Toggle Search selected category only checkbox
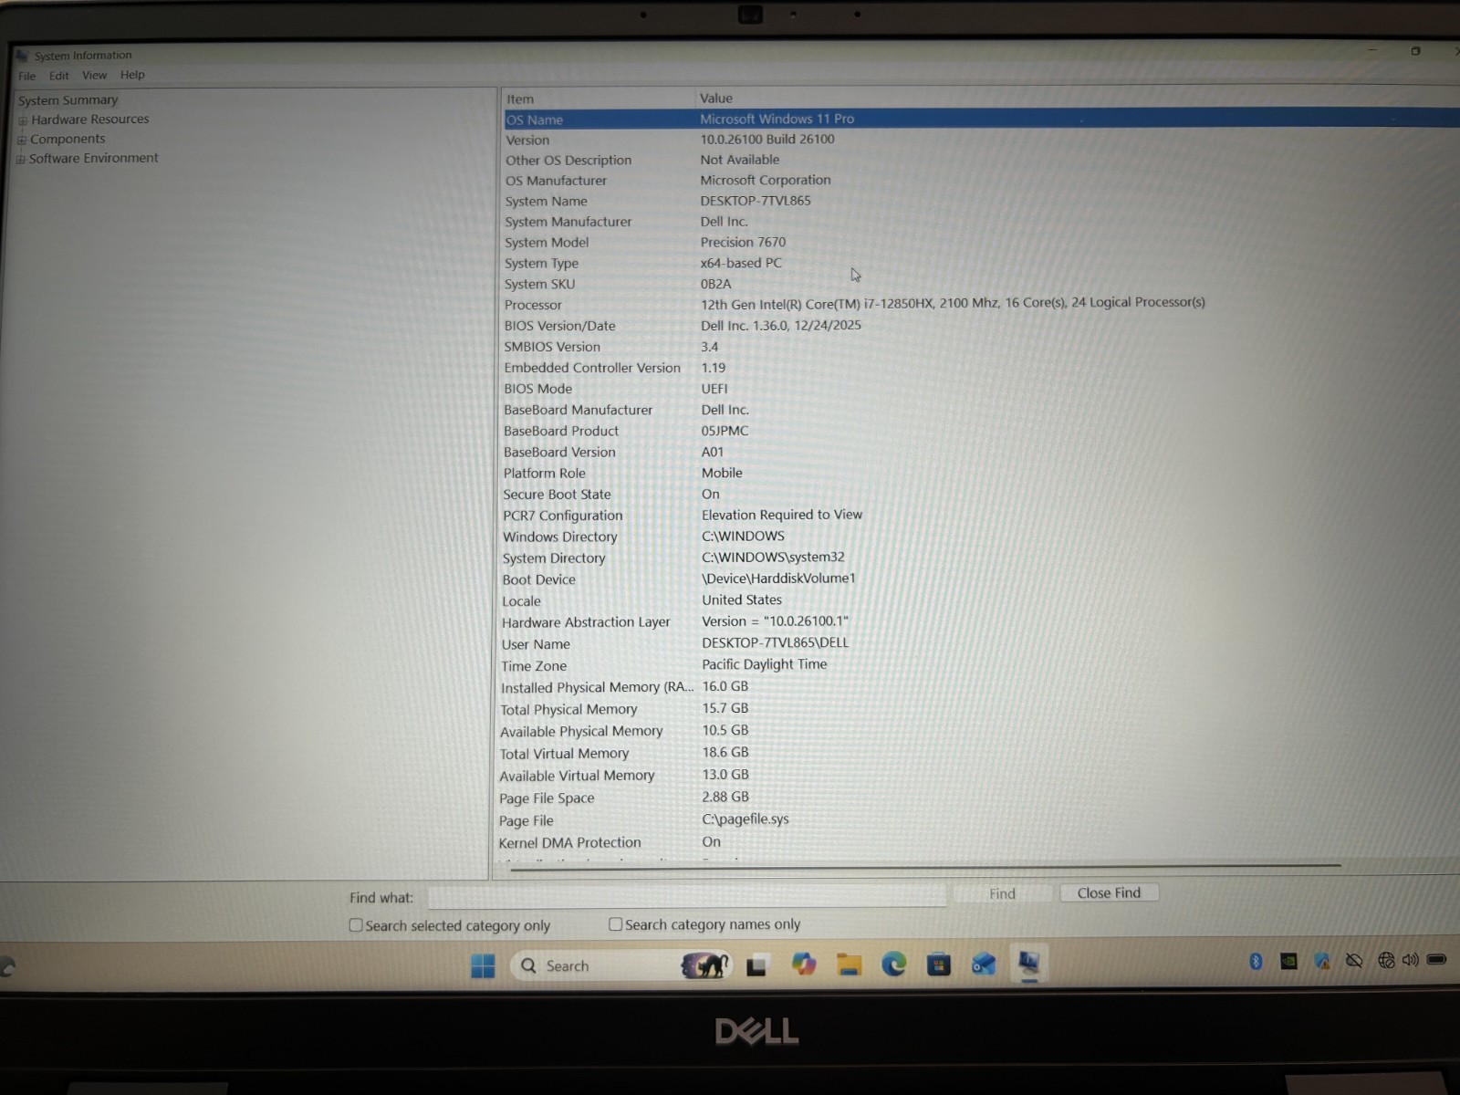The image size is (1460, 1095). [x=356, y=925]
